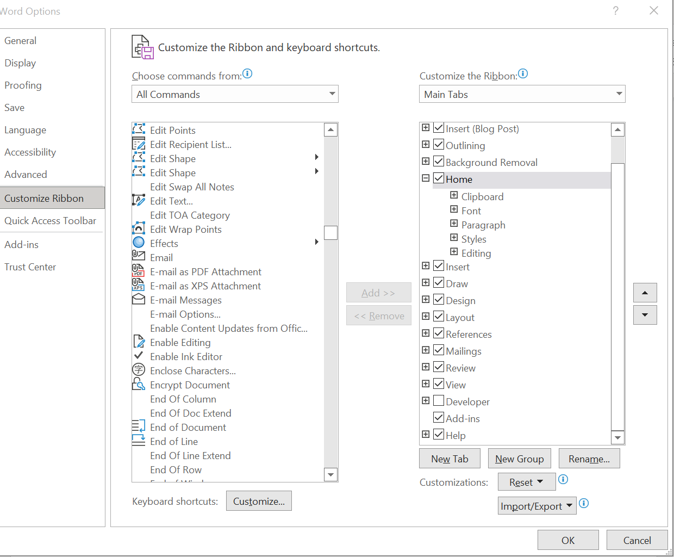Screen dimensions: 674x557
Task: Click the commands list scrollbar thumb
Action: [330, 232]
